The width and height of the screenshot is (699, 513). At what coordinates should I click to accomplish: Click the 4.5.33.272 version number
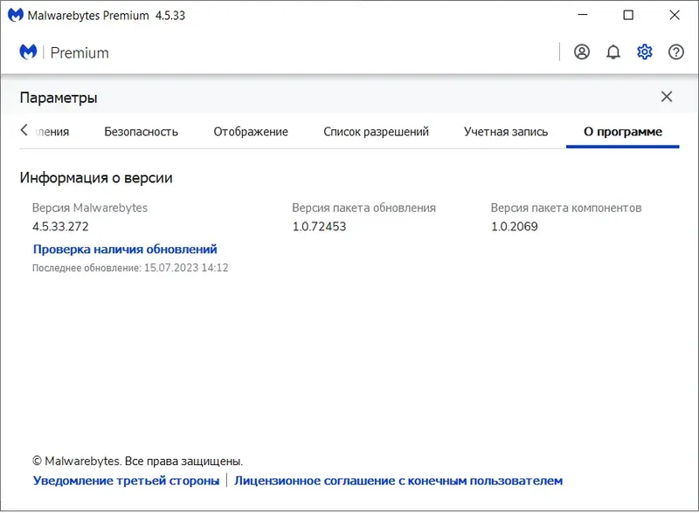click(60, 227)
